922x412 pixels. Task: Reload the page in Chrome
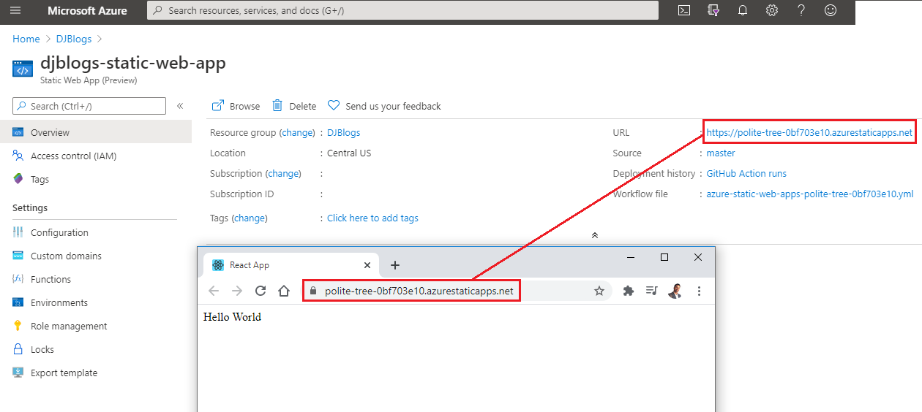261,291
